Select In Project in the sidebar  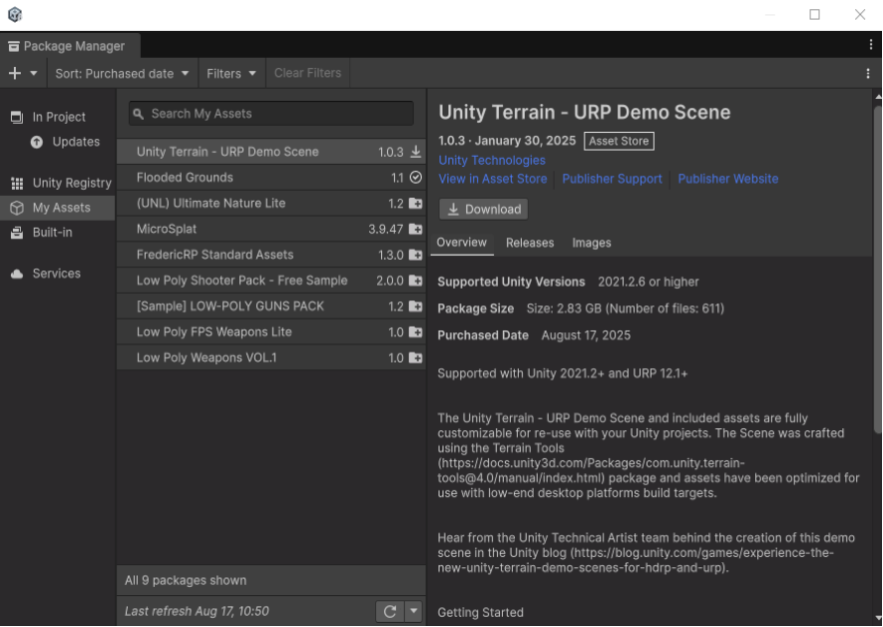[x=59, y=117]
